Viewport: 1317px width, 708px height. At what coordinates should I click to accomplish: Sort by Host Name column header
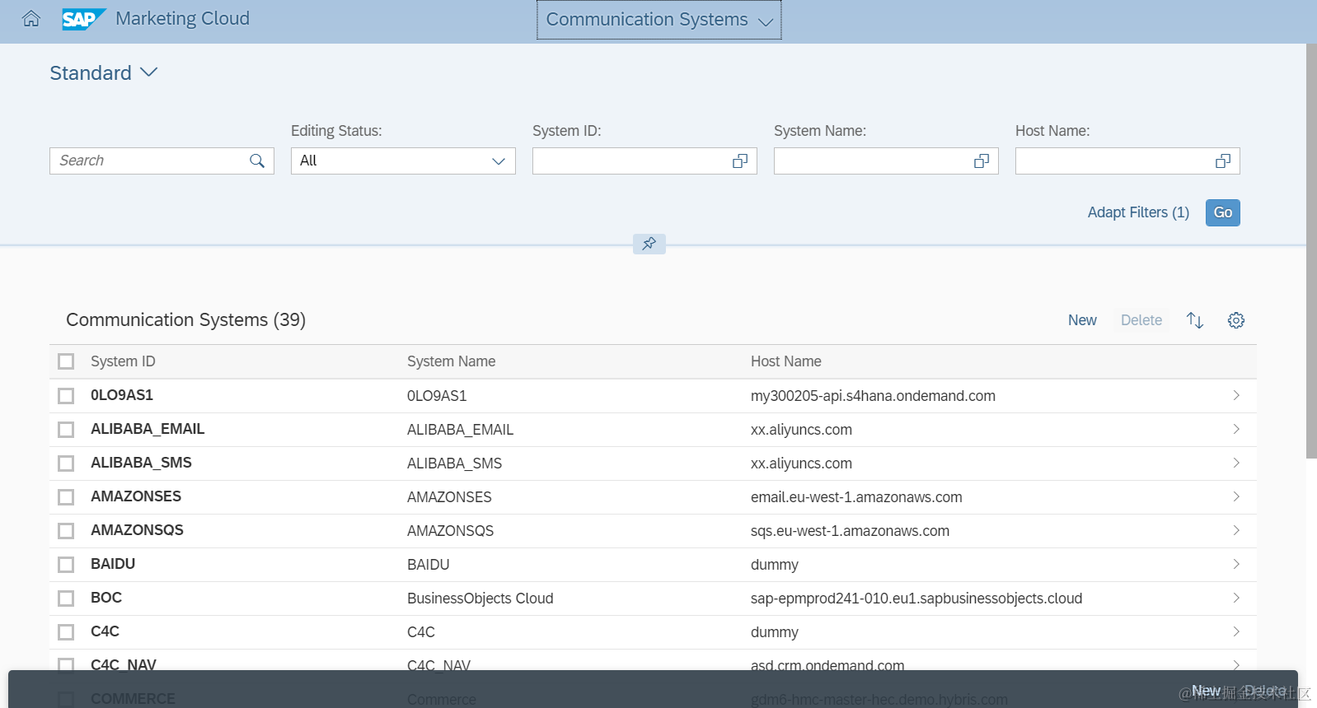(785, 361)
